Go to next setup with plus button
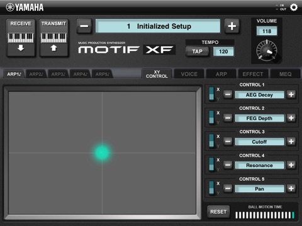Viewport: 302px width, 226px height. (232, 26)
